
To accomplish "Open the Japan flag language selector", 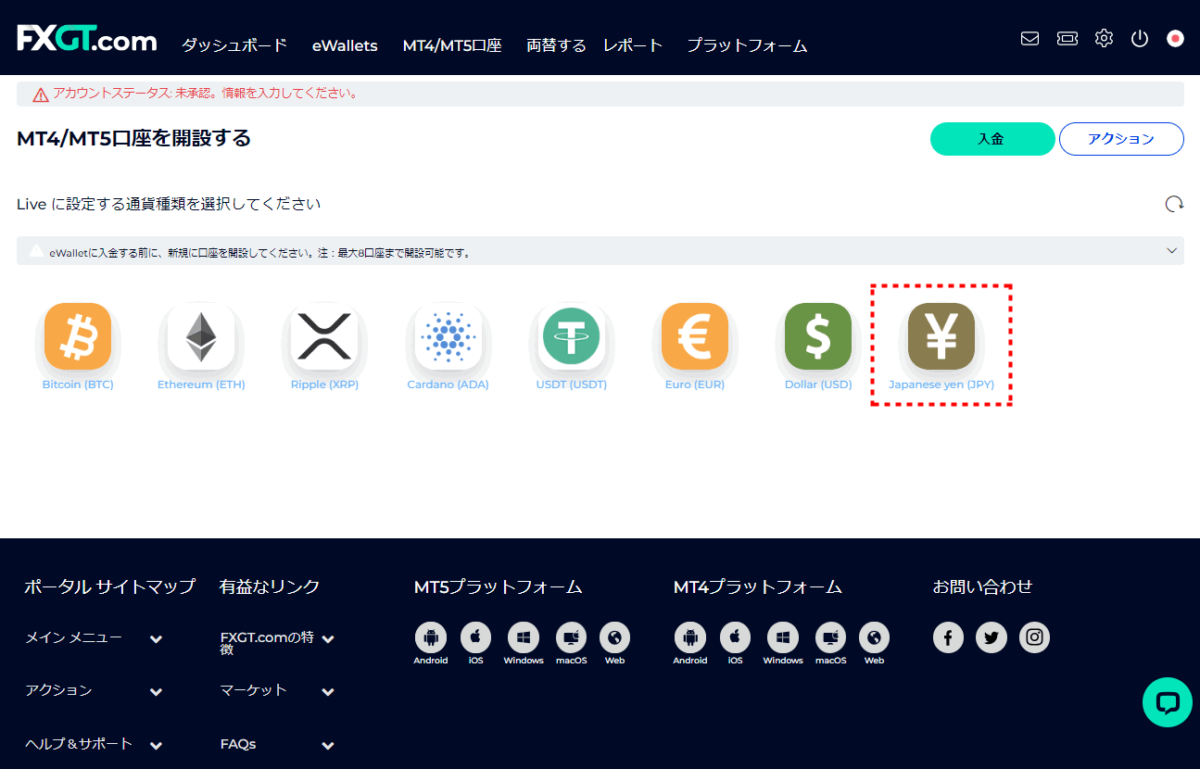I will [1175, 39].
